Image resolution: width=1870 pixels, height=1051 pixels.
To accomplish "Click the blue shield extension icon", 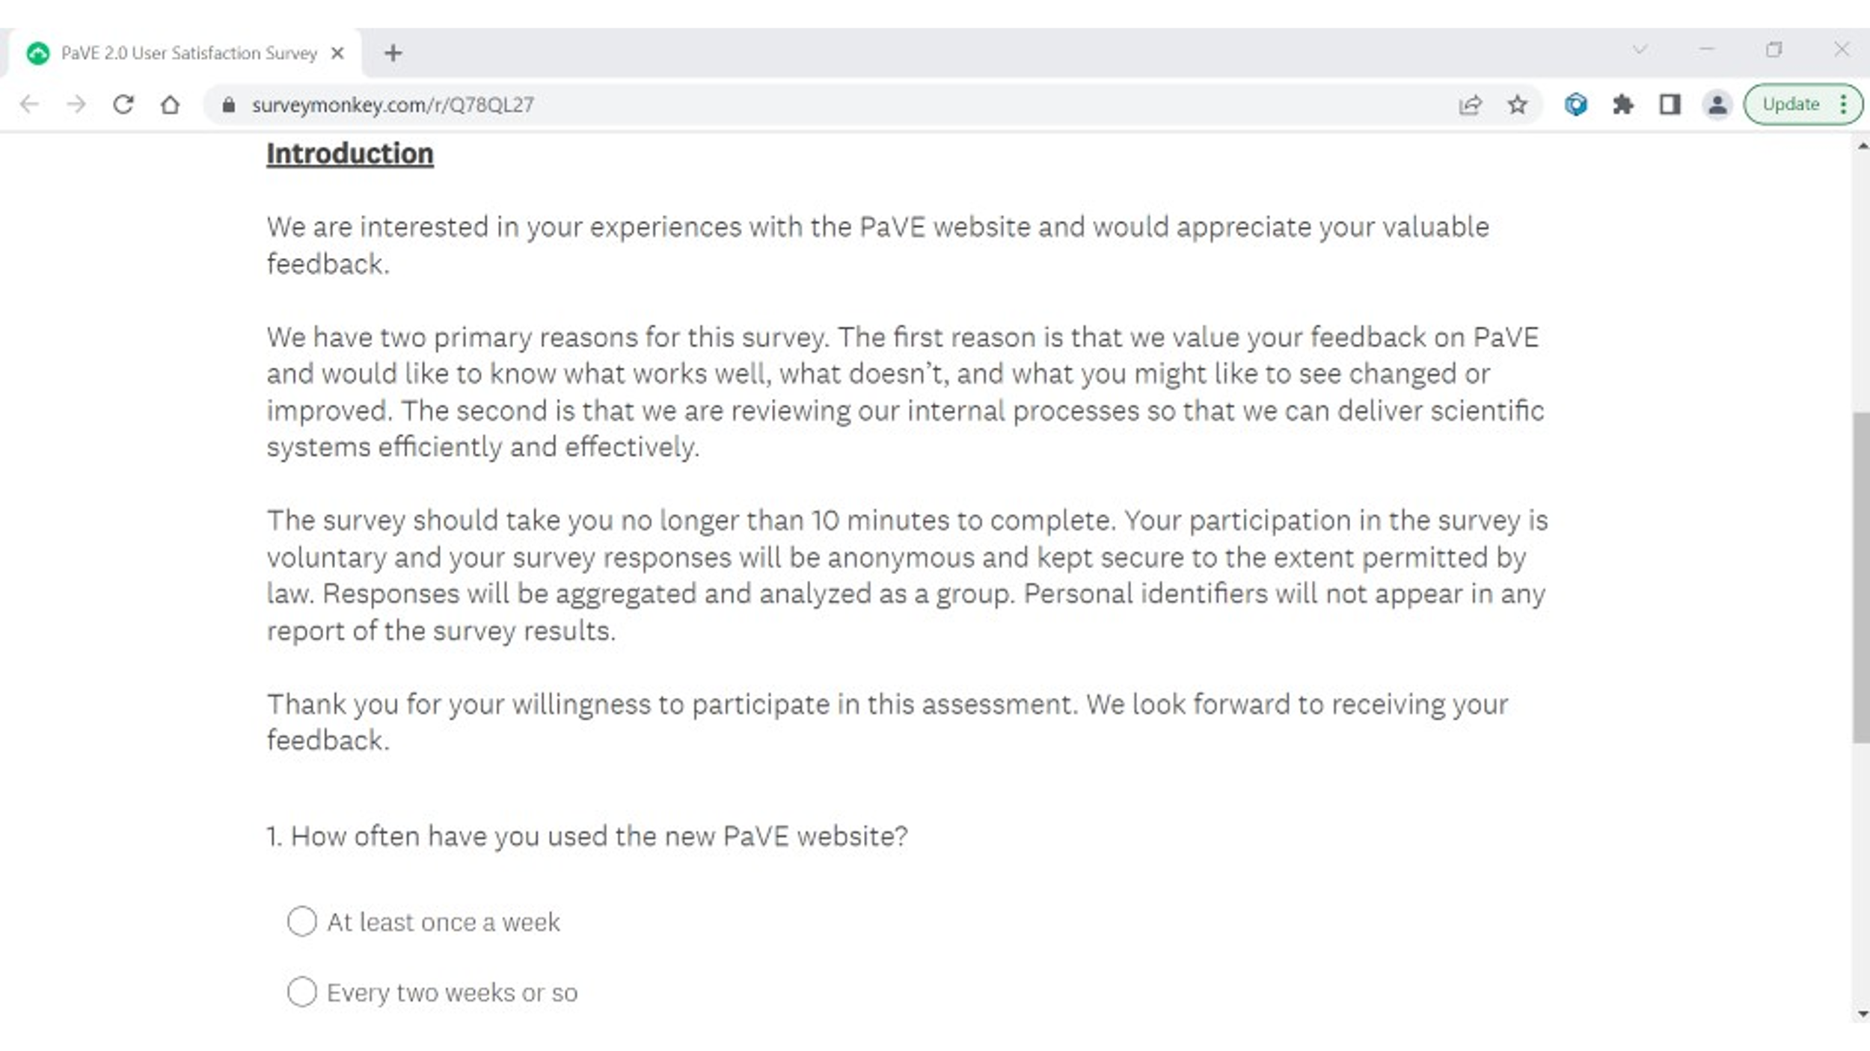I will click(x=1575, y=105).
